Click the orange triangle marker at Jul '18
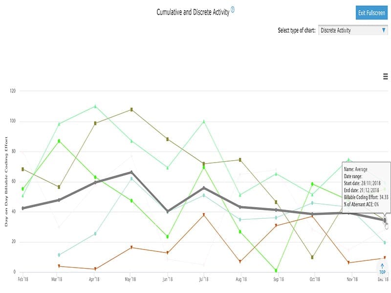The height and width of the screenshot is (293, 391). coord(203,215)
